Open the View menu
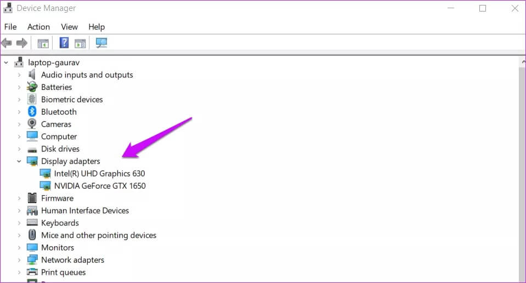Image resolution: width=526 pixels, height=283 pixels. 70,27
